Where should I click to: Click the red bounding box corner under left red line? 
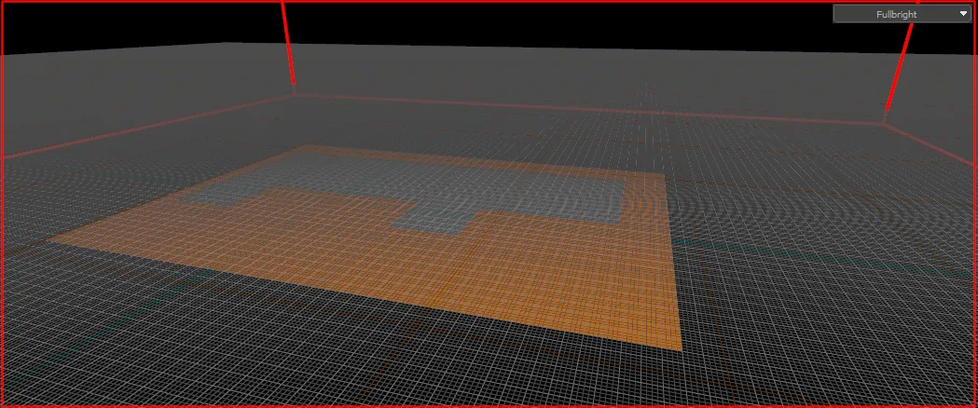295,94
